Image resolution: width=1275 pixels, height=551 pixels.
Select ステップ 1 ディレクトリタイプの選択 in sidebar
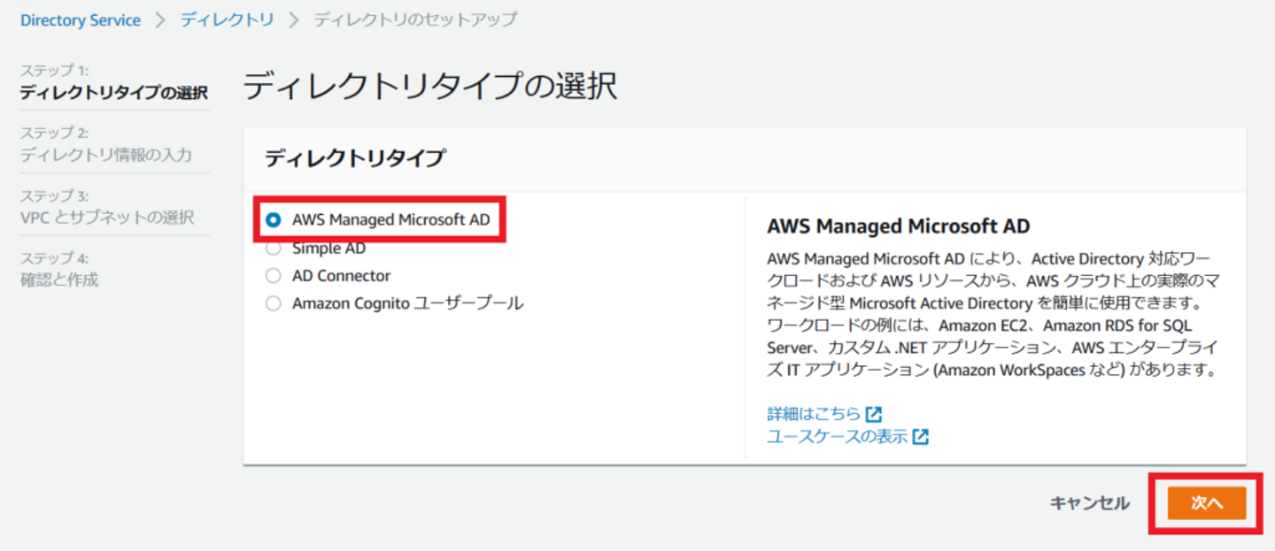point(113,92)
